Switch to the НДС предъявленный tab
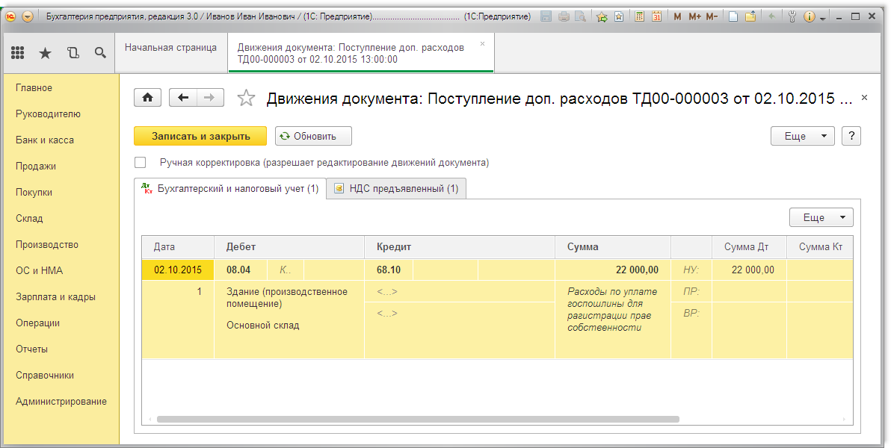 396,189
